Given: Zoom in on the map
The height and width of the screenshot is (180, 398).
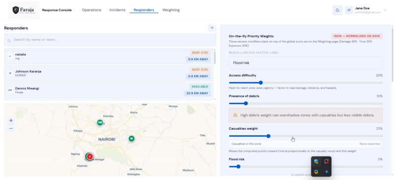Looking at the screenshot, I should (11, 121).
